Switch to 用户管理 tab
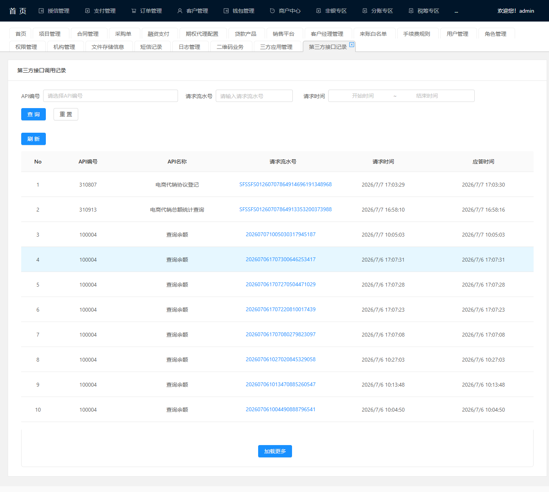This screenshot has height=492, width=549. [x=458, y=34]
